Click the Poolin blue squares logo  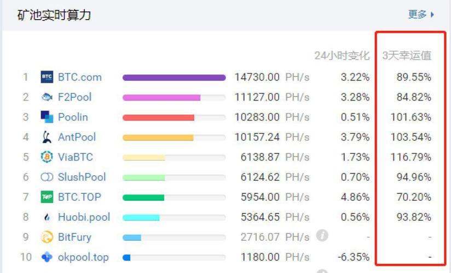47,117
